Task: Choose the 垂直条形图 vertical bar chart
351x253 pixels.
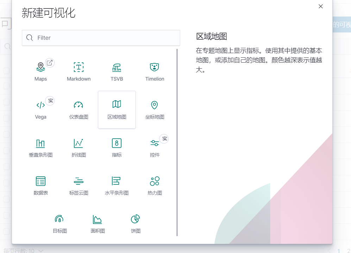Action: [40, 147]
